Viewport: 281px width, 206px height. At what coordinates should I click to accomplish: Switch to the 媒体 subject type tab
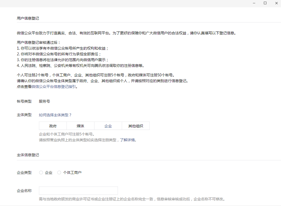tap(80, 126)
